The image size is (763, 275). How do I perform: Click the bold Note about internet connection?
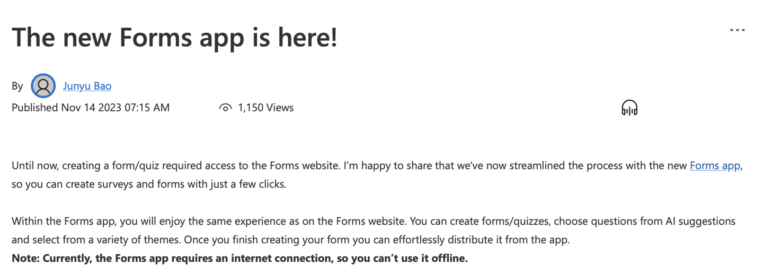(x=239, y=259)
